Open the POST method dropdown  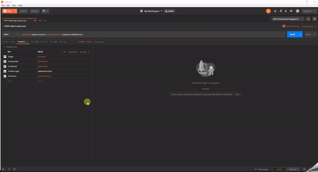(x=11, y=34)
